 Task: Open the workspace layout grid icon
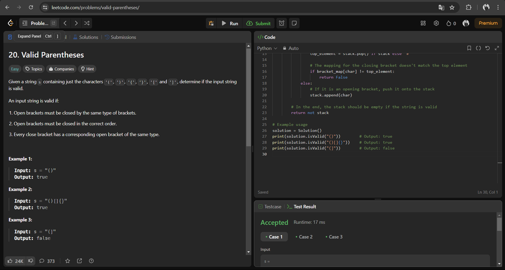[x=423, y=23]
